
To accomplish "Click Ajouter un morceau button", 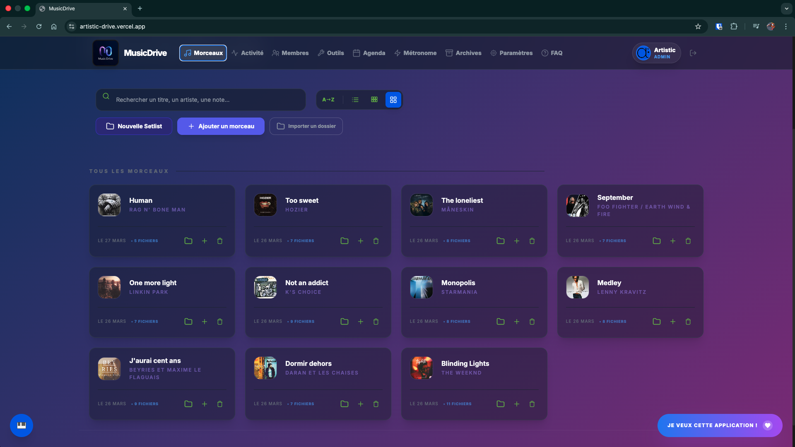I will pos(221,126).
